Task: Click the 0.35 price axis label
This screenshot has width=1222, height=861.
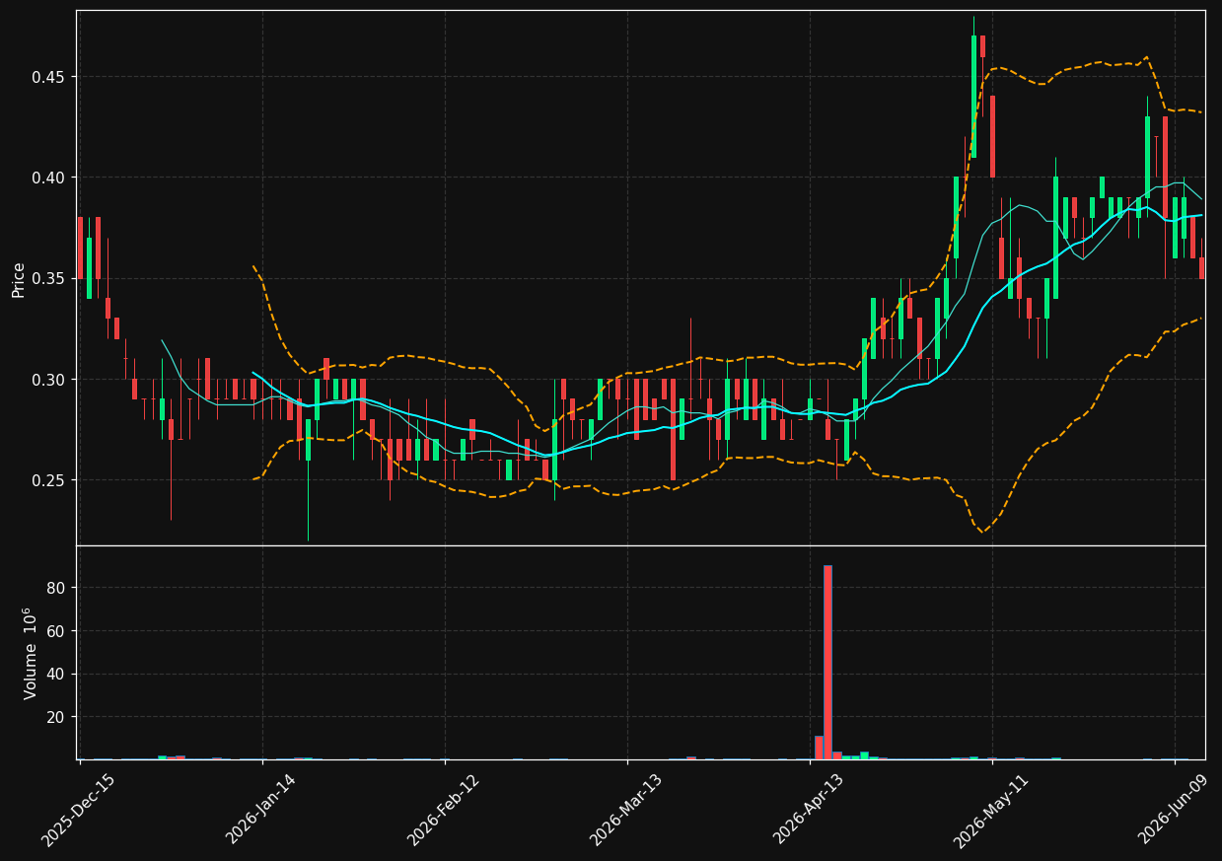Action: 49,279
